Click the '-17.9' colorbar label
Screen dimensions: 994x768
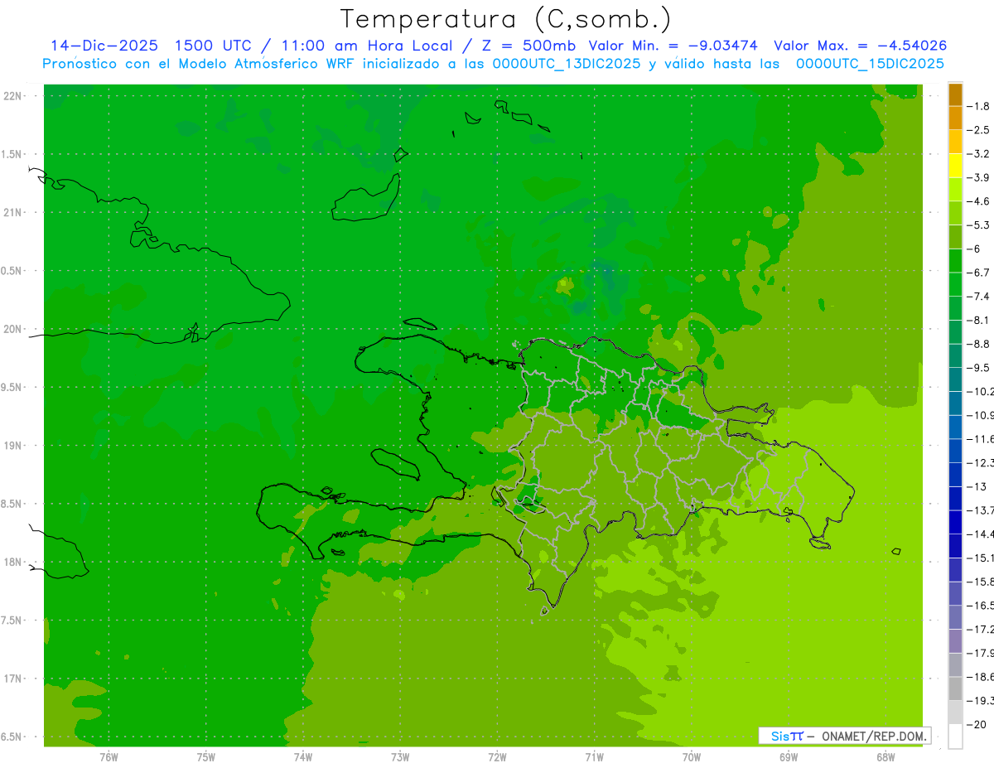982,653
